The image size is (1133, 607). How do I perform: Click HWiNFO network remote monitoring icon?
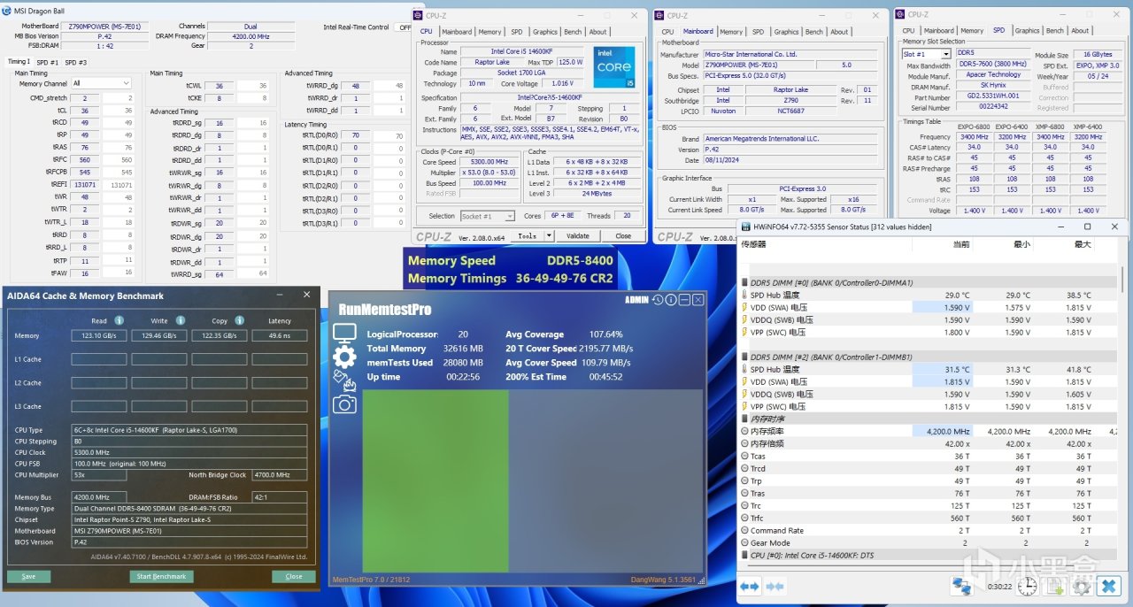coord(962,586)
